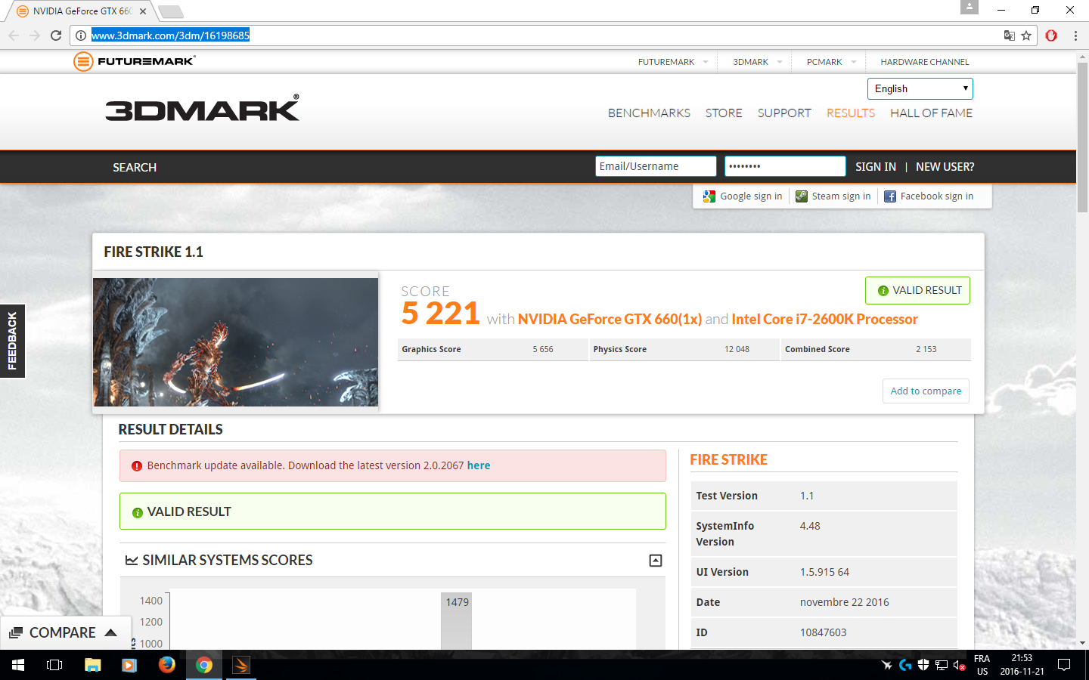Screen dimensions: 1089x680
Task: Click the FRA US language indicator
Action: click(982, 665)
